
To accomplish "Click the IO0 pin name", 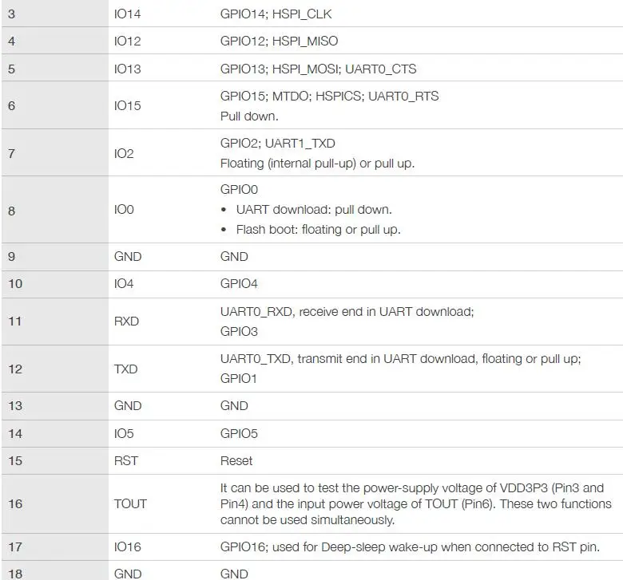I will pyautogui.click(x=124, y=209).
